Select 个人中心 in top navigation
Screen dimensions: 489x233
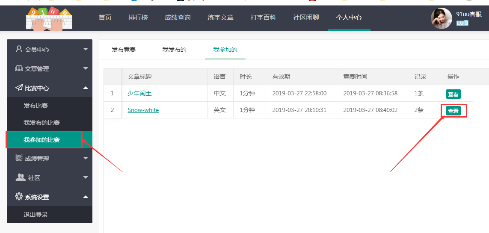349,18
